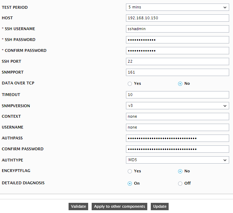The width and height of the screenshot is (233, 213).
Task: Click the Validate button
Action: click(x=78, y=206)
